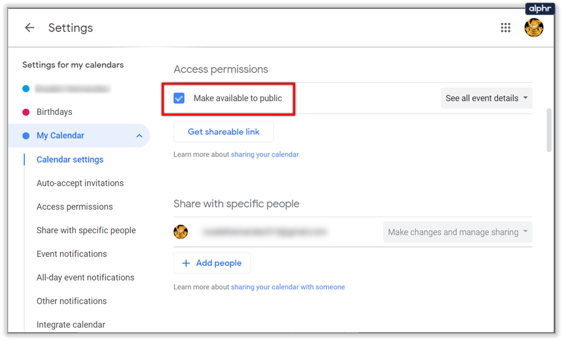Select Birthdays calendar in sidebar
Screen dimensions: 563x341
(54, 112)
